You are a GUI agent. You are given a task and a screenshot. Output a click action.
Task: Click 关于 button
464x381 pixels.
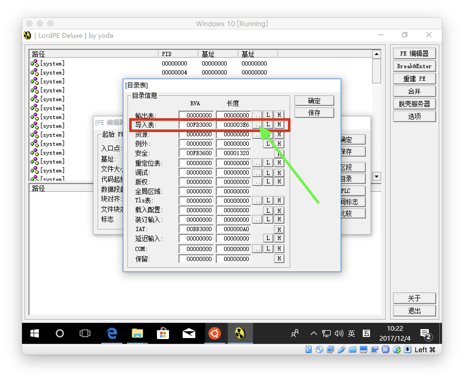(x=414, y=298)
